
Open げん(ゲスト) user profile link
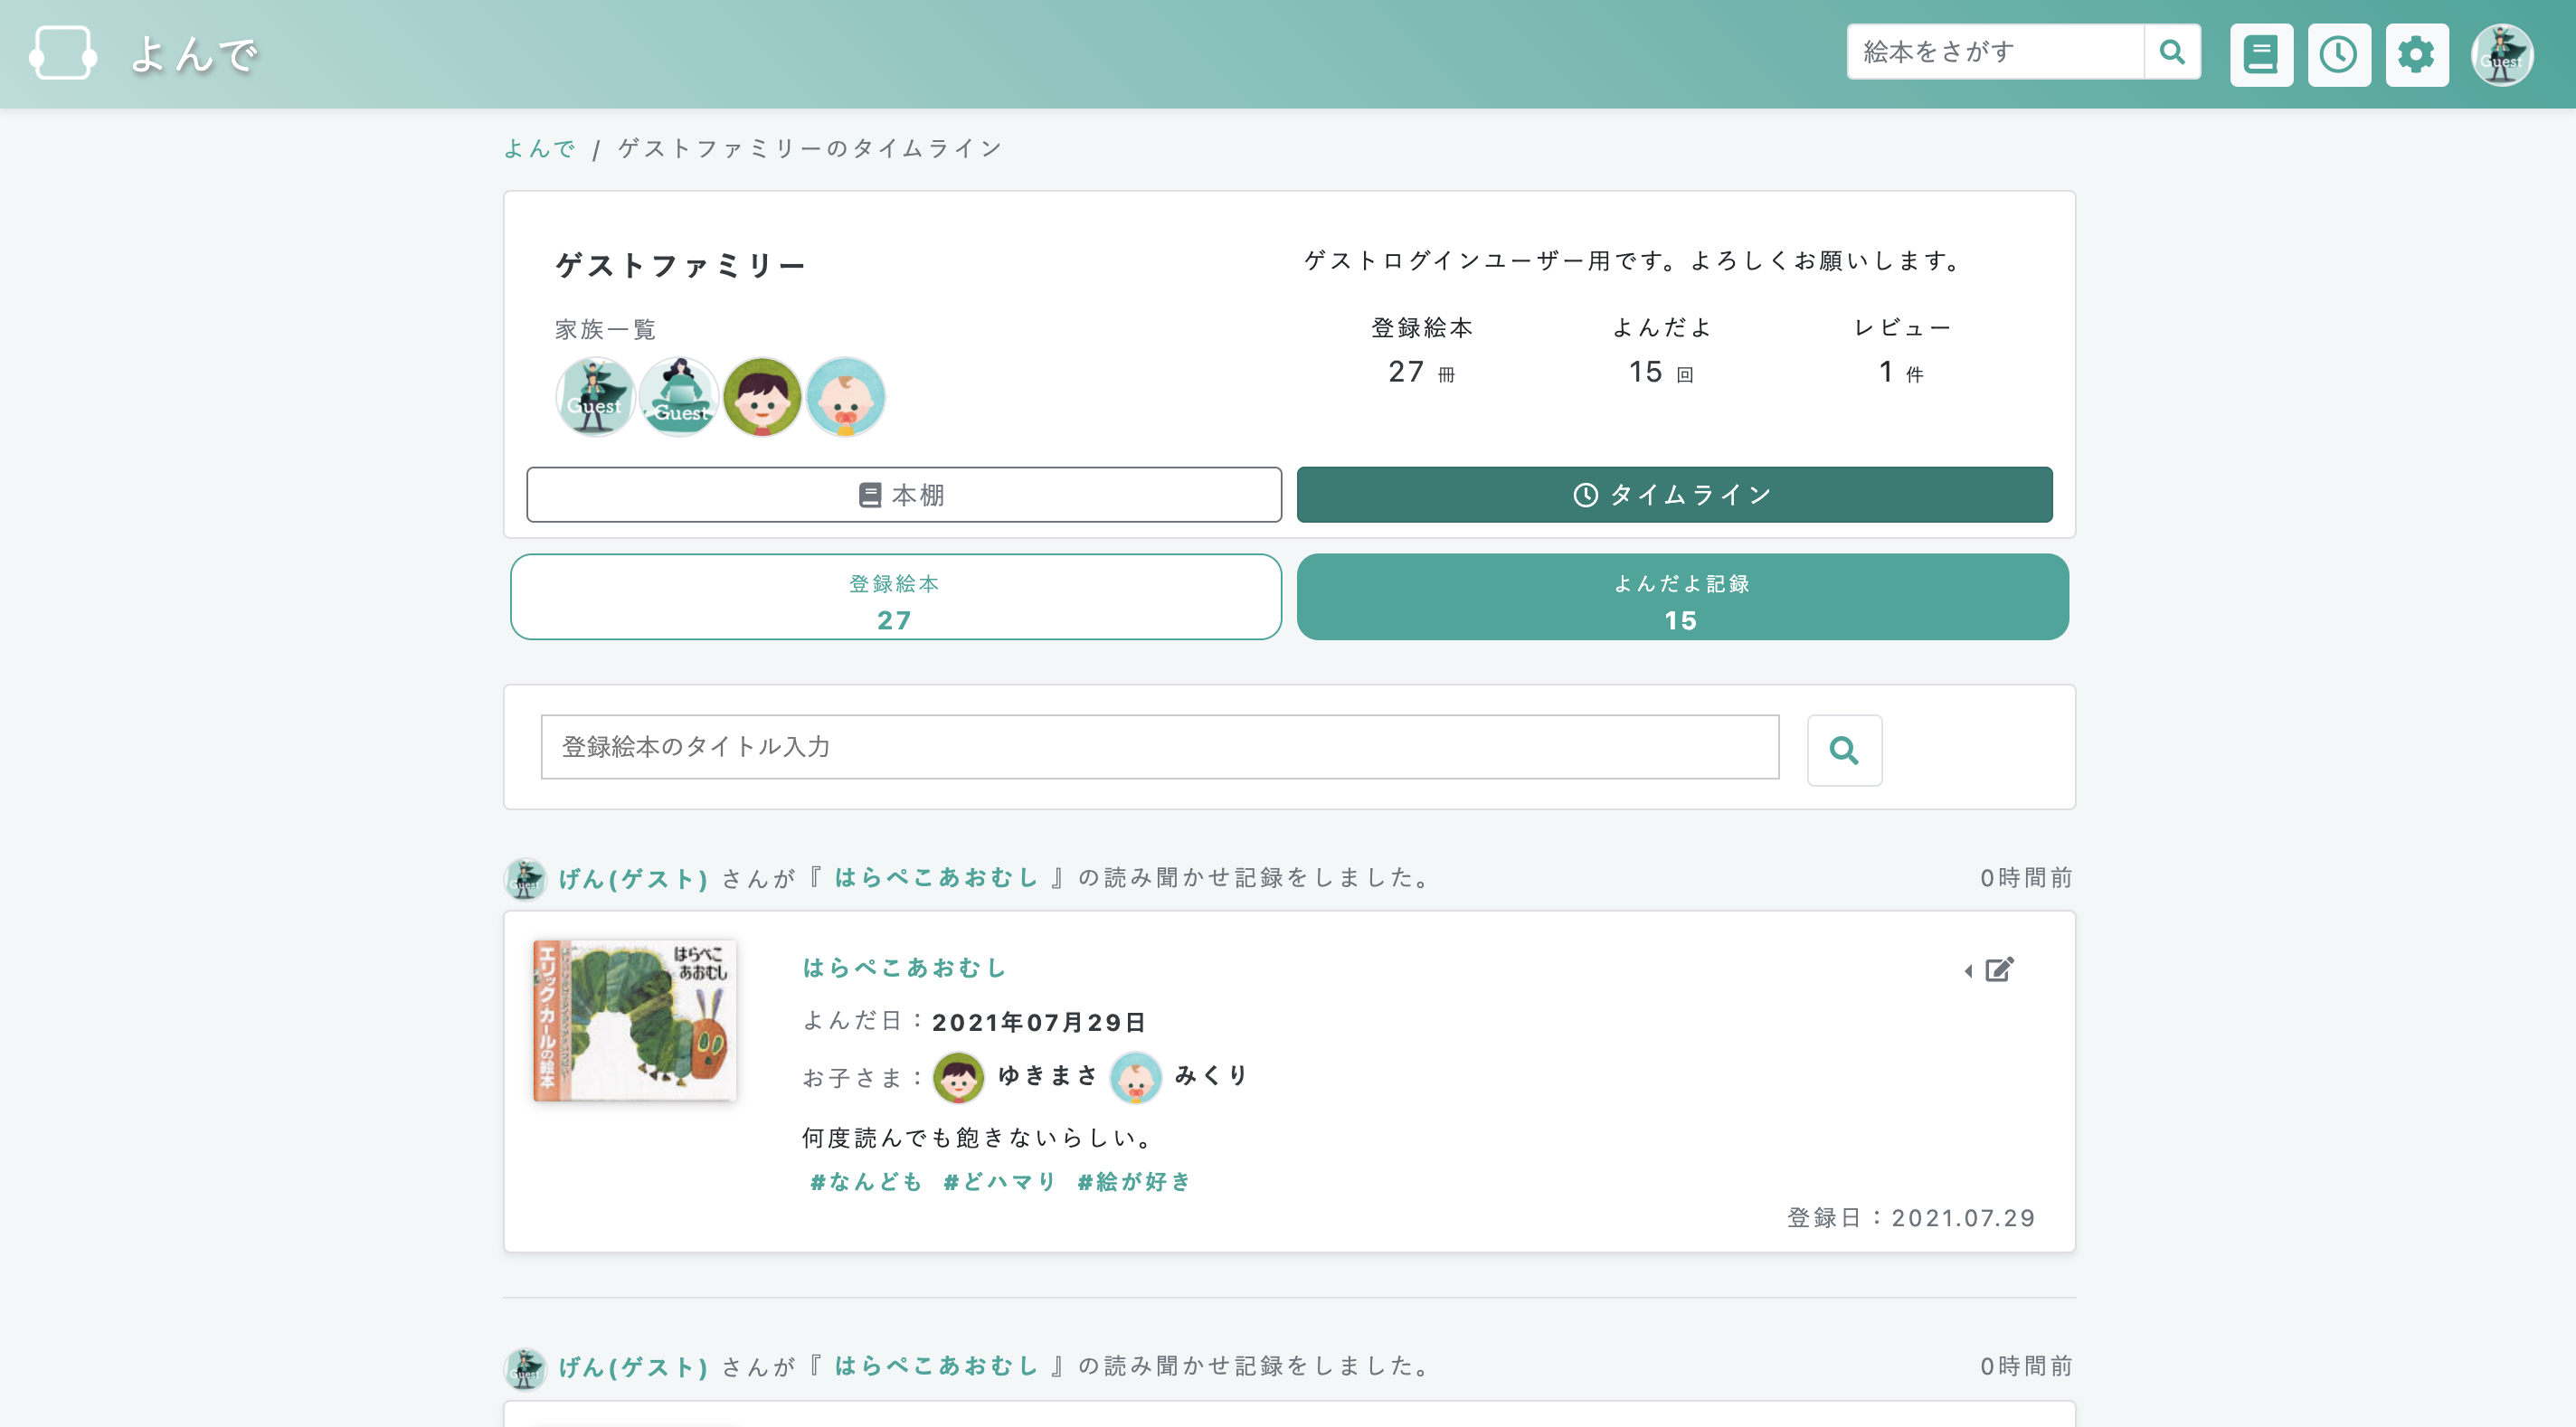point(634,879)
